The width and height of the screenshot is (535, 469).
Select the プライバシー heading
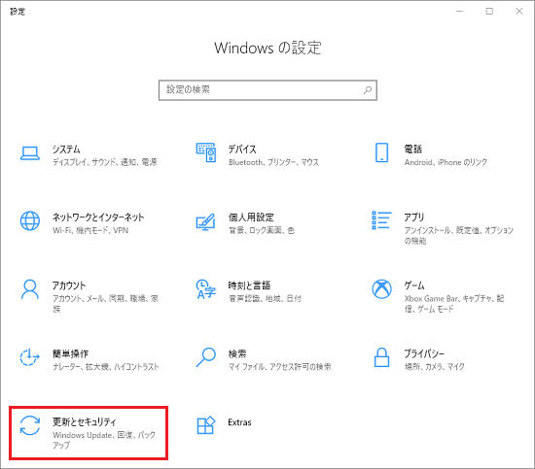[424, 353]
